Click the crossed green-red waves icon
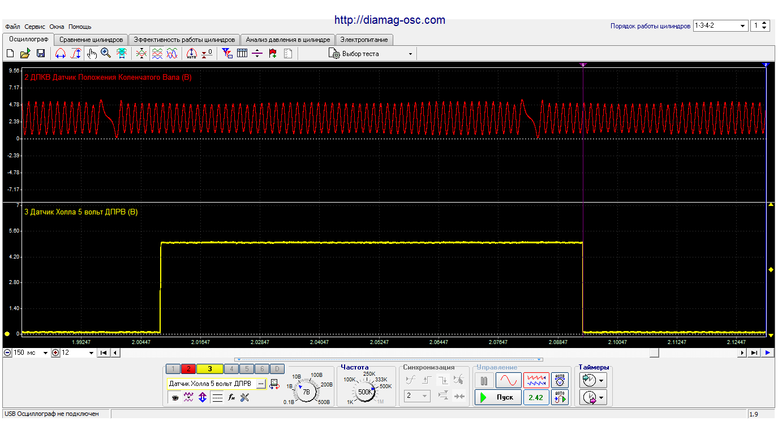 (142, 54)
